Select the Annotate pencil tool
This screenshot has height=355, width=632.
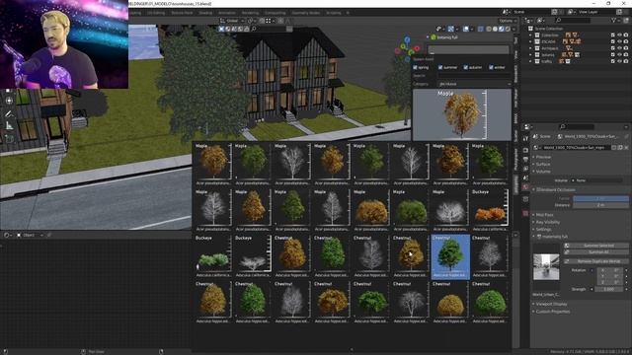pyautogui.click(x=9, y=114)
